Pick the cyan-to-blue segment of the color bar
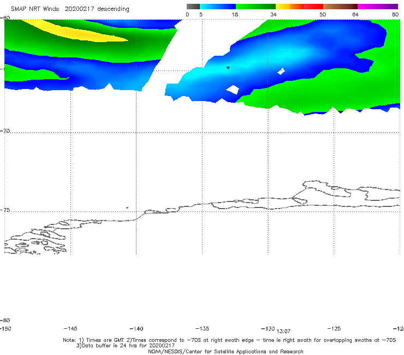The image size is (404, 355). coord(218,7)
